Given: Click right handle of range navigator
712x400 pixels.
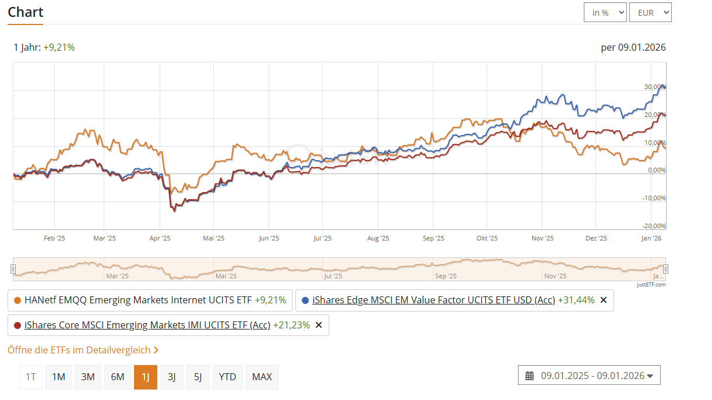Looking at the screenshot, I should coord(665,268).
